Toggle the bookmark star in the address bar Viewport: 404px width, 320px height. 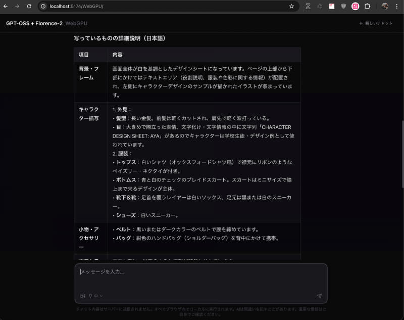pos(291,7)
